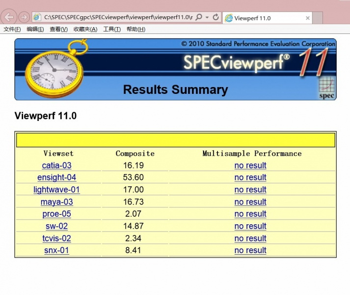
Task: Open the sw-02 viewset link
Action: point(56,226)
